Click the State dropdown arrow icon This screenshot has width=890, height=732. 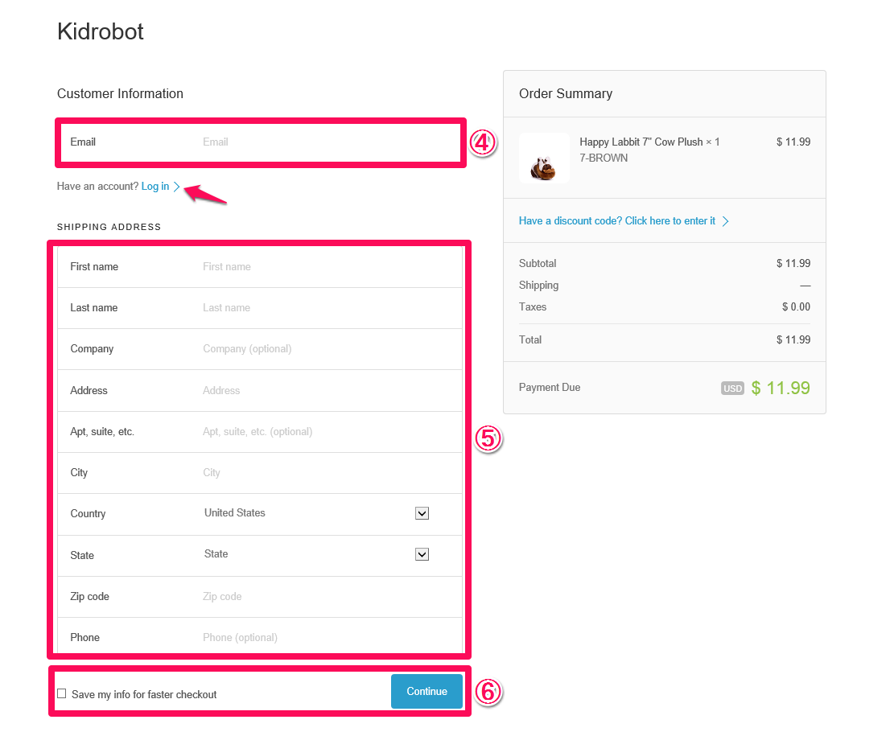pos(422,554)
